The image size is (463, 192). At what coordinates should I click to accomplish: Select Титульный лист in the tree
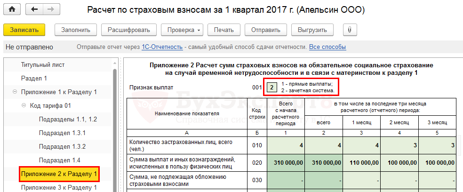pyautogui.click(x=43, y=65)
